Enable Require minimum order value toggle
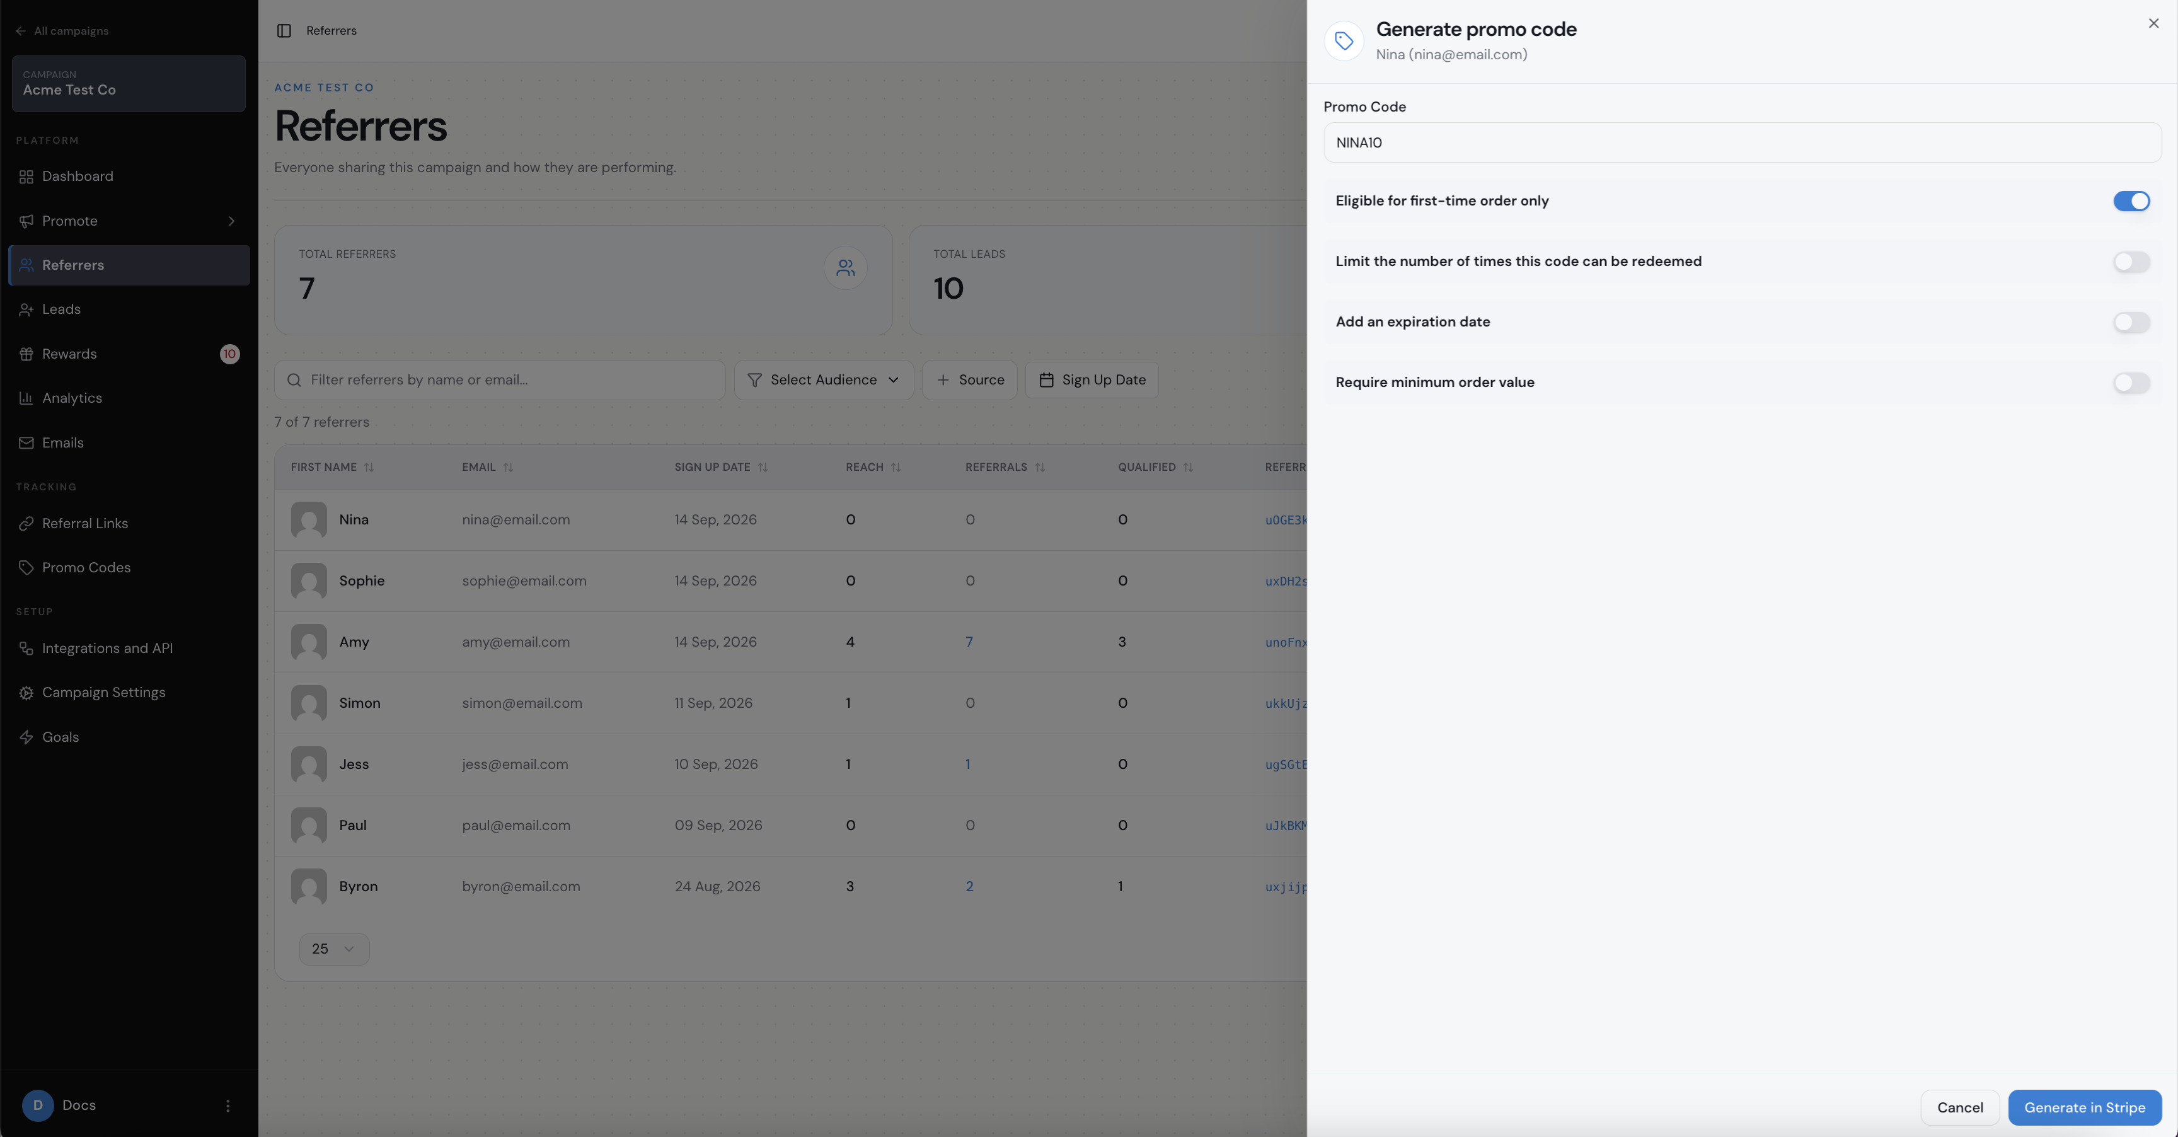This screenshot has height=1137, width=2178. click(x=2131, y=382)
